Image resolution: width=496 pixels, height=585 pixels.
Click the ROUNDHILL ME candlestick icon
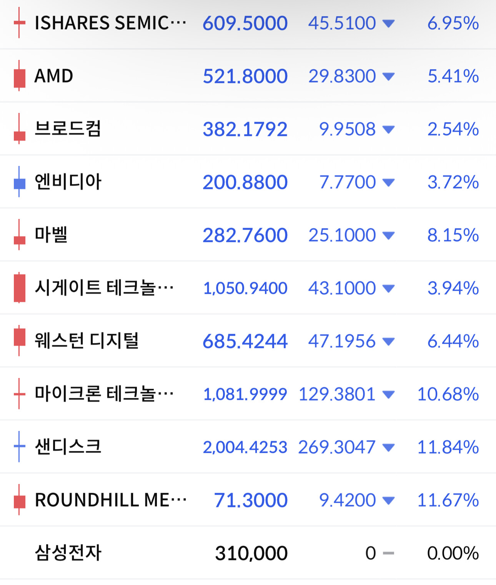click(19, 500)
